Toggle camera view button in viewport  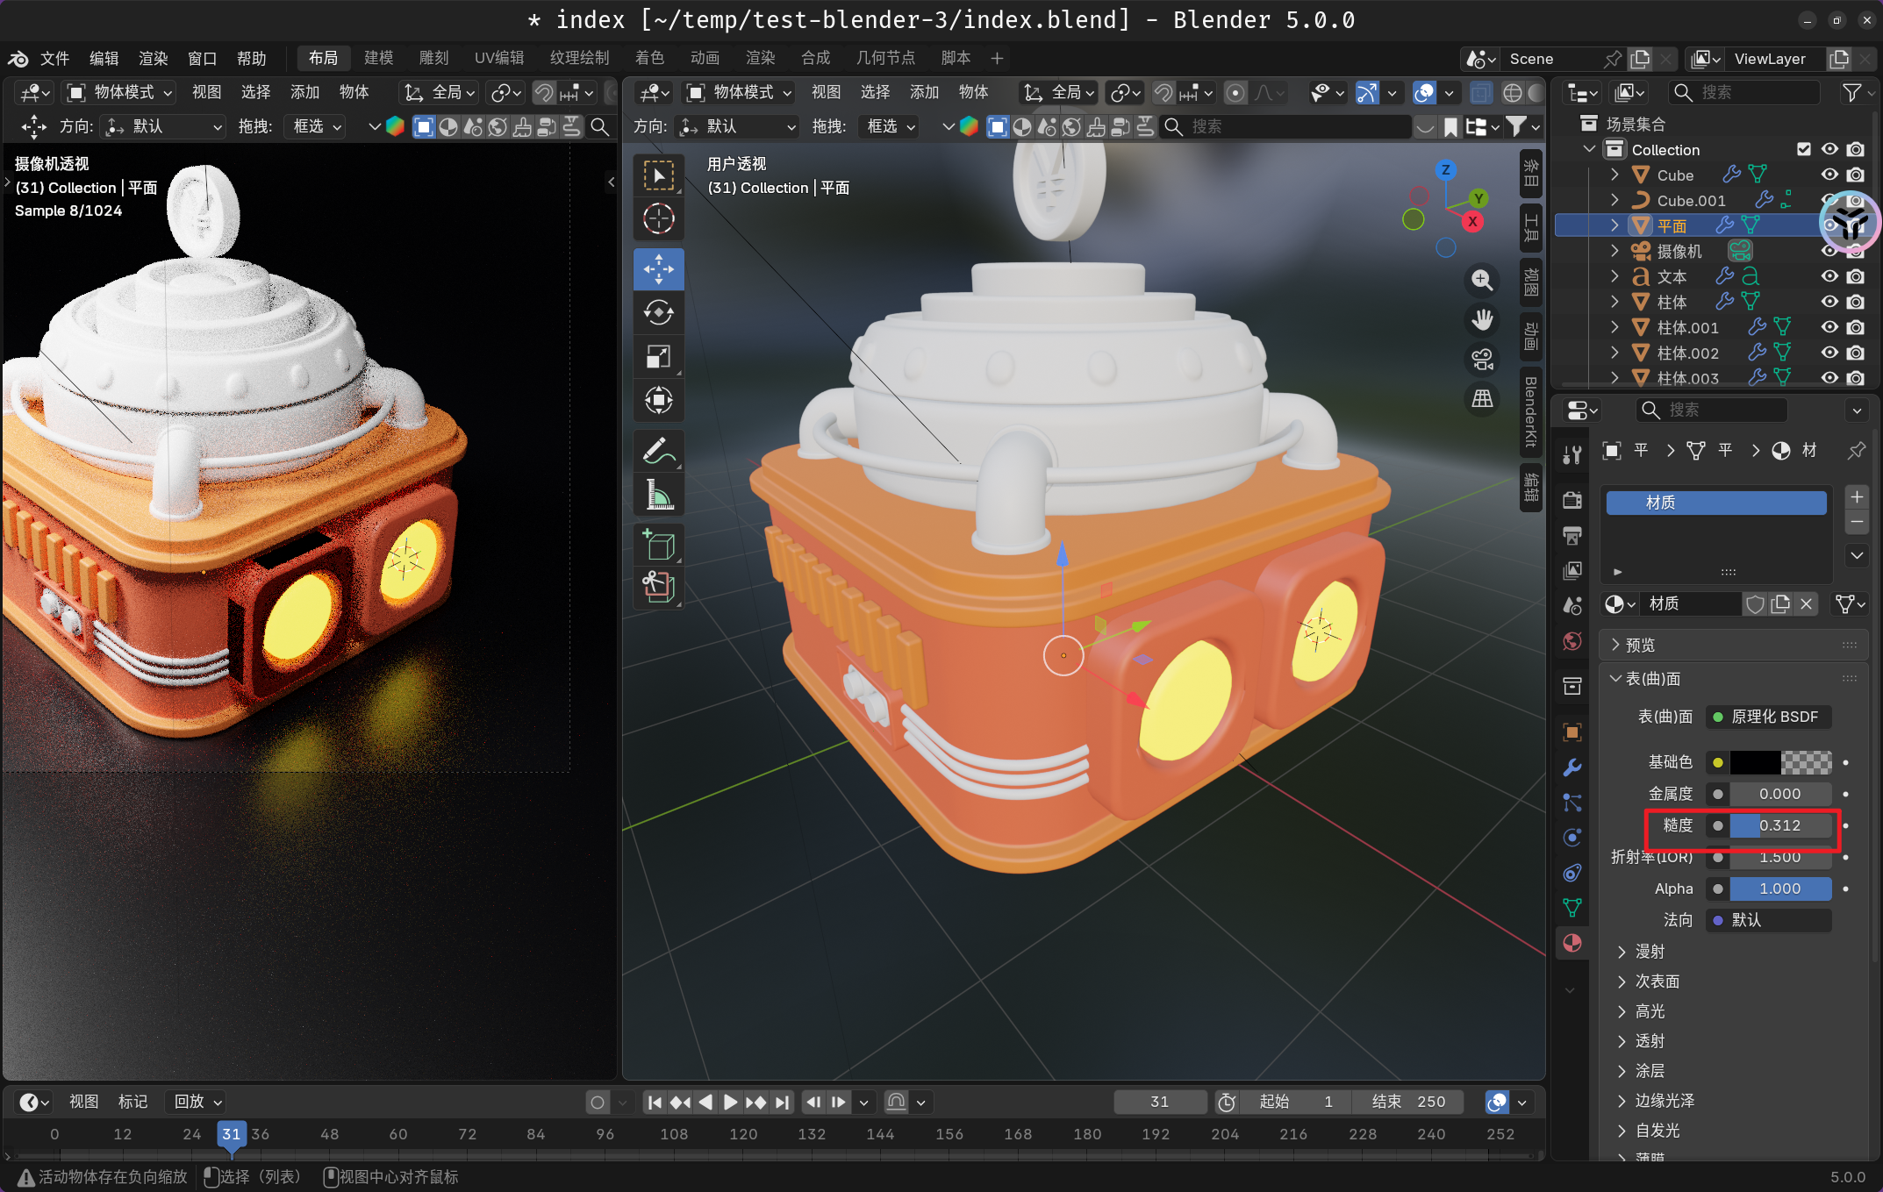coord(1482,359)
